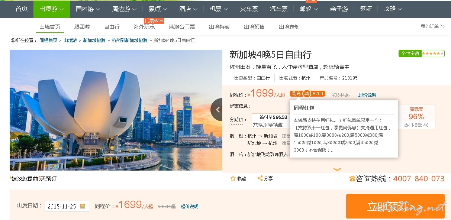
Task: Open the calendar icon in departure date field
Action: [x=83, y=206]
